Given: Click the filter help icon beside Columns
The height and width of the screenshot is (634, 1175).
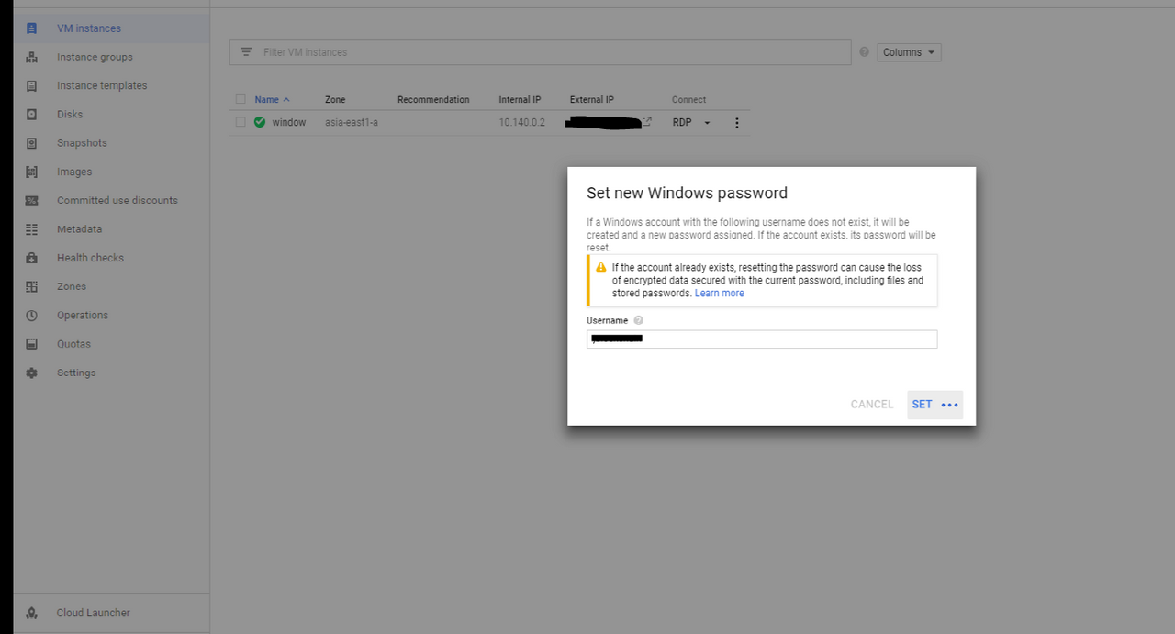Looking at the screenshot, I should click(864, 52).
